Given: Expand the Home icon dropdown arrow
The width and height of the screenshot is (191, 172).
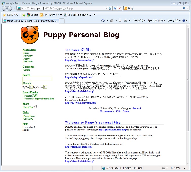Looking at the screenshot, I should point(107,21).
